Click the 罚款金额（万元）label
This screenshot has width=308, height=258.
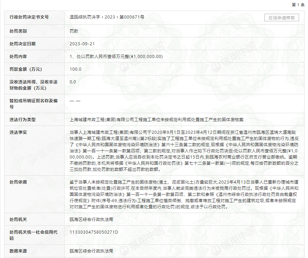point(26,69)
